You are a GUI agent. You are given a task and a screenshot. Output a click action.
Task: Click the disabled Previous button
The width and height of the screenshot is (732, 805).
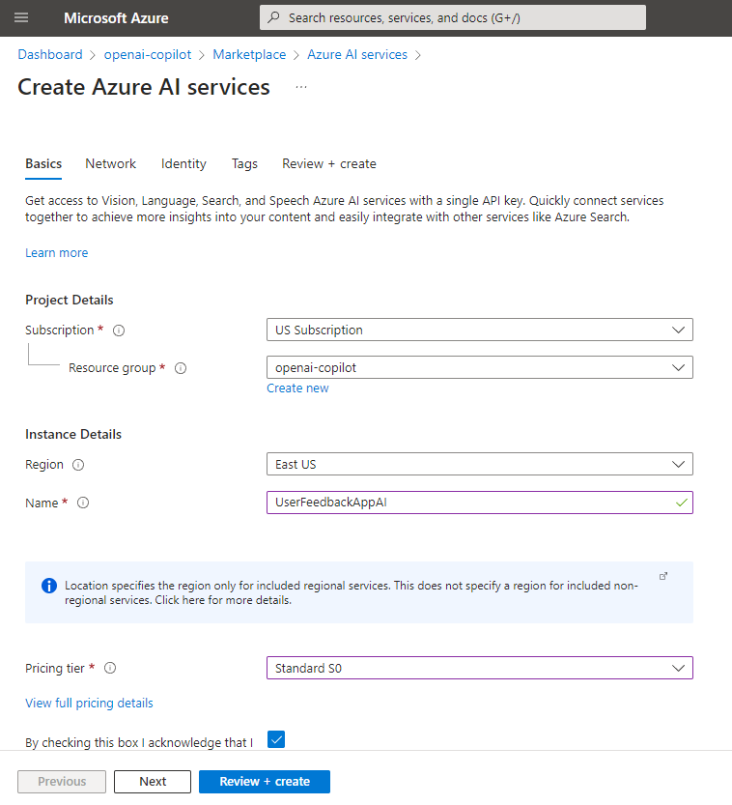[62, 782]
